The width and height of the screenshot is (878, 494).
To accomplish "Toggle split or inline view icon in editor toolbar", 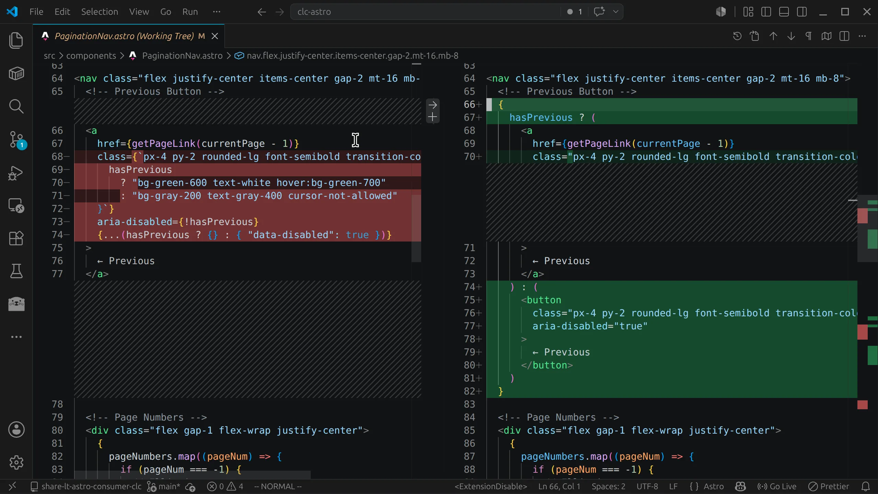I will [x=844, y=36].
